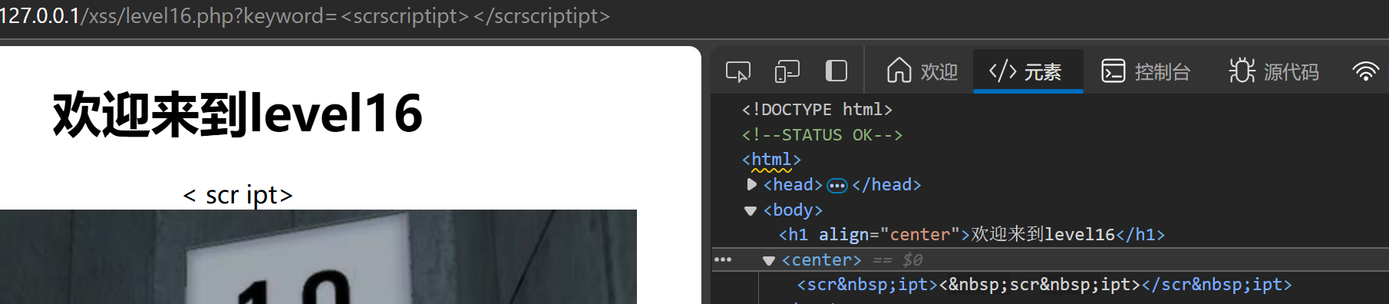Open the three-dot menu beside center row
This screenshot has width=1389, height=304.
point(723,259)
